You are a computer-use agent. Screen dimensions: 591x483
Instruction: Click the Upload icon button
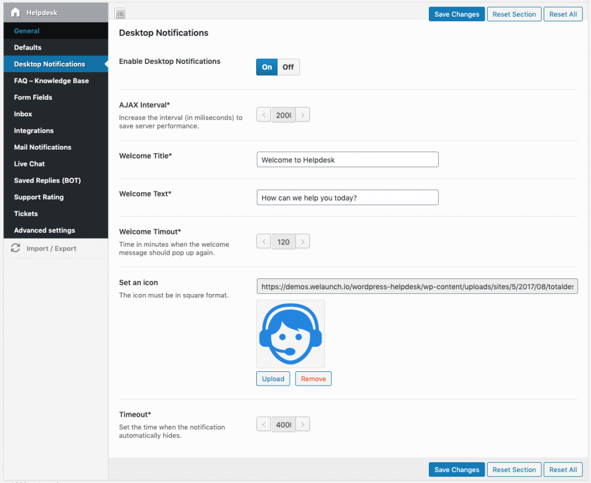pyautogui.click(x=273, y=379)
